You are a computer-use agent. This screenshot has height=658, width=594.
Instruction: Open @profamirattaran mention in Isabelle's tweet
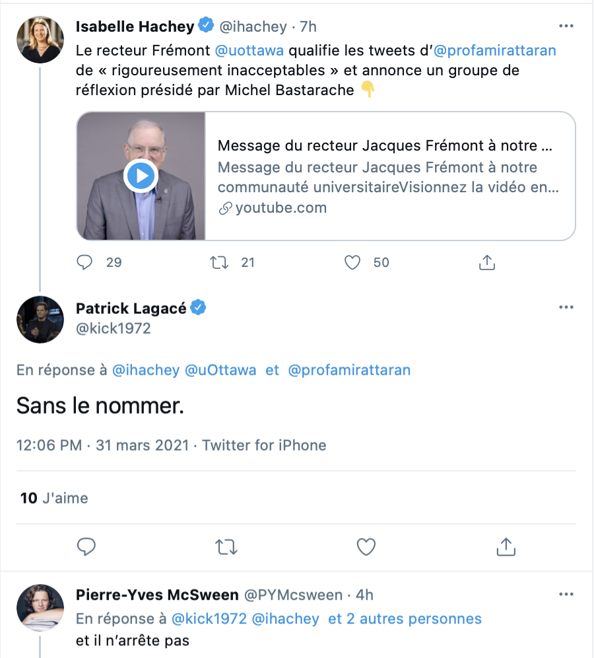pyautogui.click(x=494, y=50)
